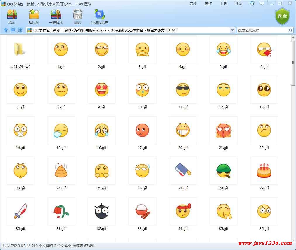Select the 16.gif crying emoji
Image resolution: width=296 pixels, height=250 pixels.
click(102, 130)
